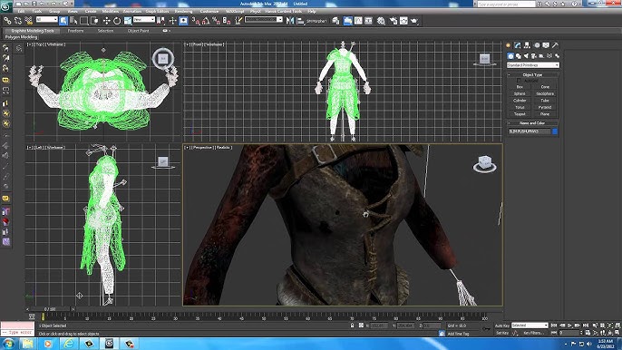Open the Group menu
622x350 pixels.
click(54, 12)
